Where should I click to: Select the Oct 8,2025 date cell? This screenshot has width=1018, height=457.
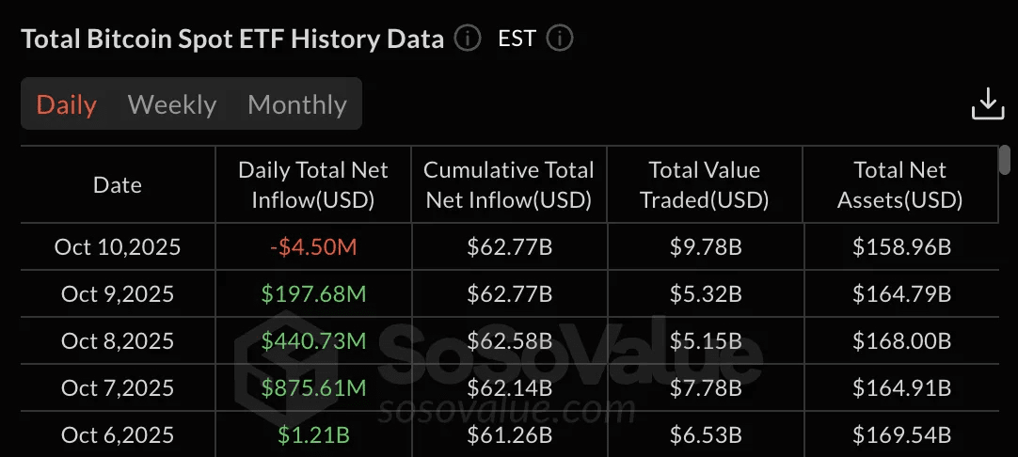(x=118, y=341)
